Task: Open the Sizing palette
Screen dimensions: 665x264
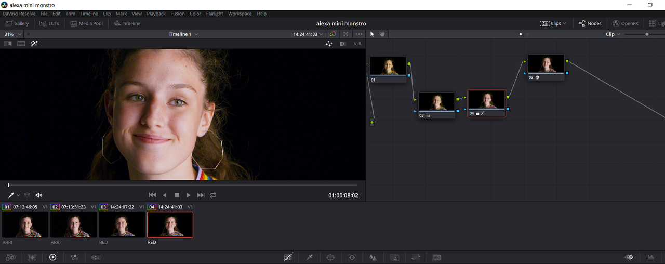Action: (x=416, y=257)
